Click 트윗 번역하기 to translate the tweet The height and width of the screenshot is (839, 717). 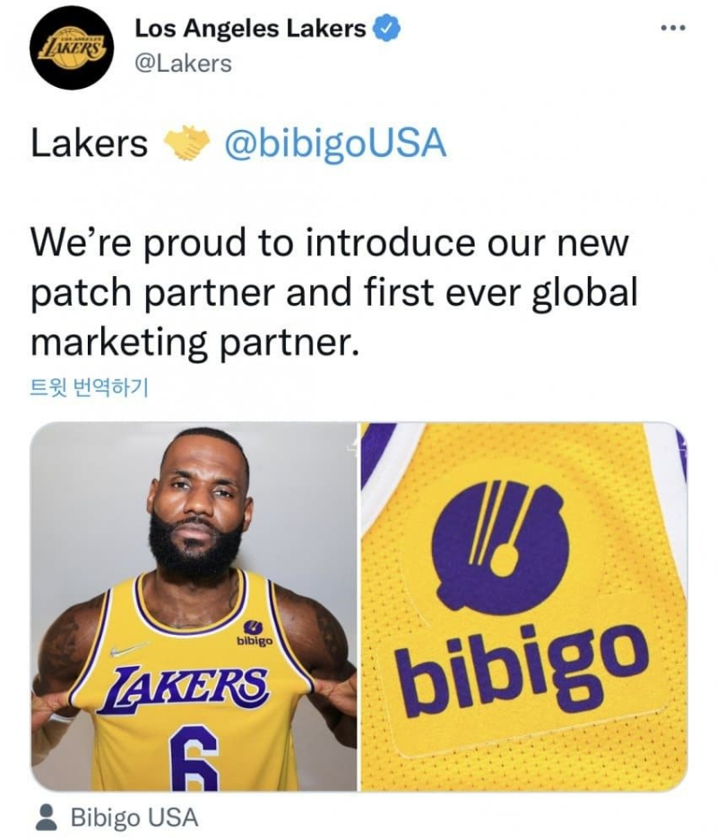(89, 387)
